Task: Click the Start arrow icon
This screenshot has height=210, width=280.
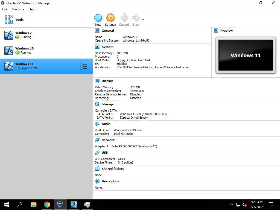Action: coord(136,18)
